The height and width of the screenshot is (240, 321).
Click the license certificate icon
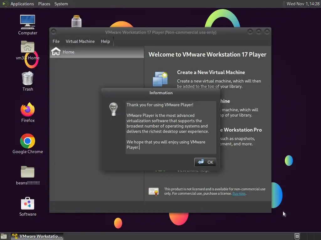point(154,192)
